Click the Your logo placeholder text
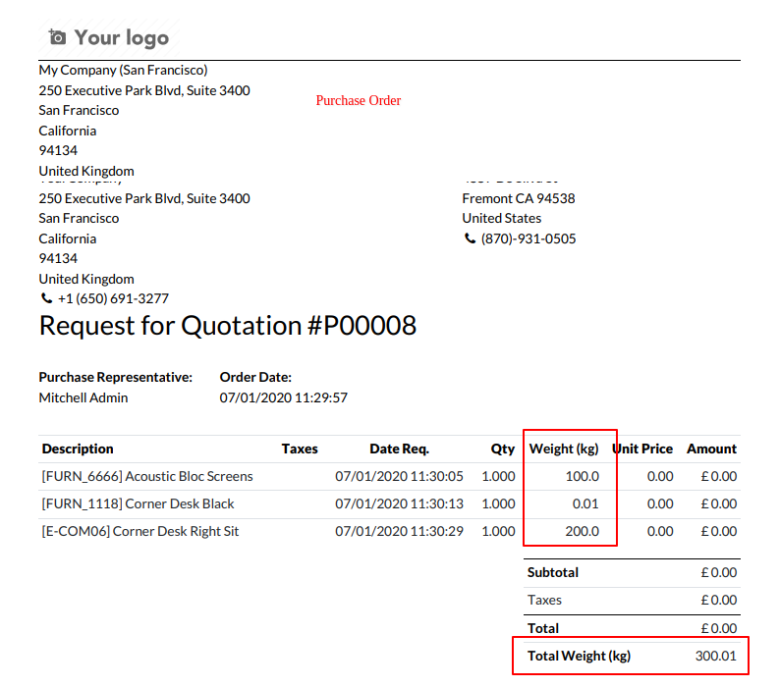Image resolution: width=779 pixels, height=687 pixels. (x=122, y=38)
